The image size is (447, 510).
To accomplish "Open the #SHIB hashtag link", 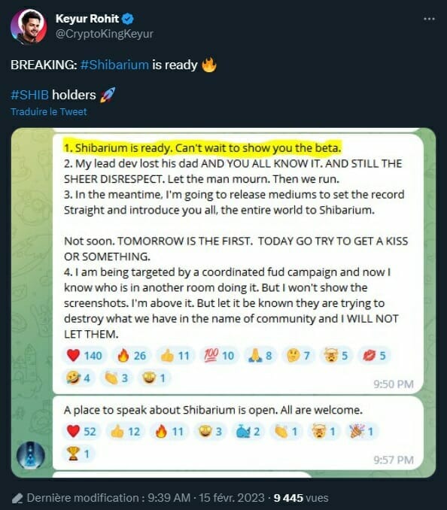I will pos(29,95).
